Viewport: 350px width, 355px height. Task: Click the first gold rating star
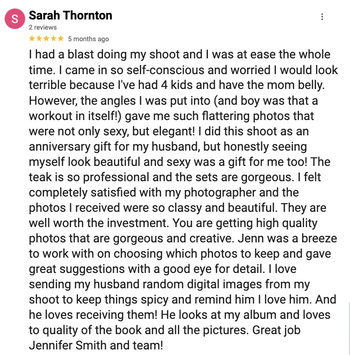(x=32, y=38)
